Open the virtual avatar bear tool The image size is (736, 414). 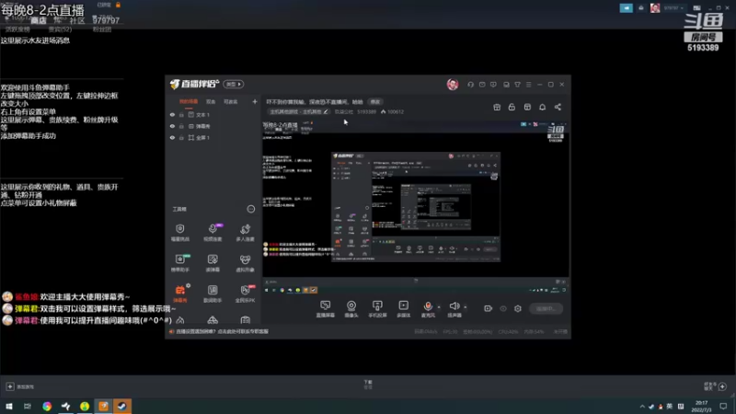(x=245, y=263)
